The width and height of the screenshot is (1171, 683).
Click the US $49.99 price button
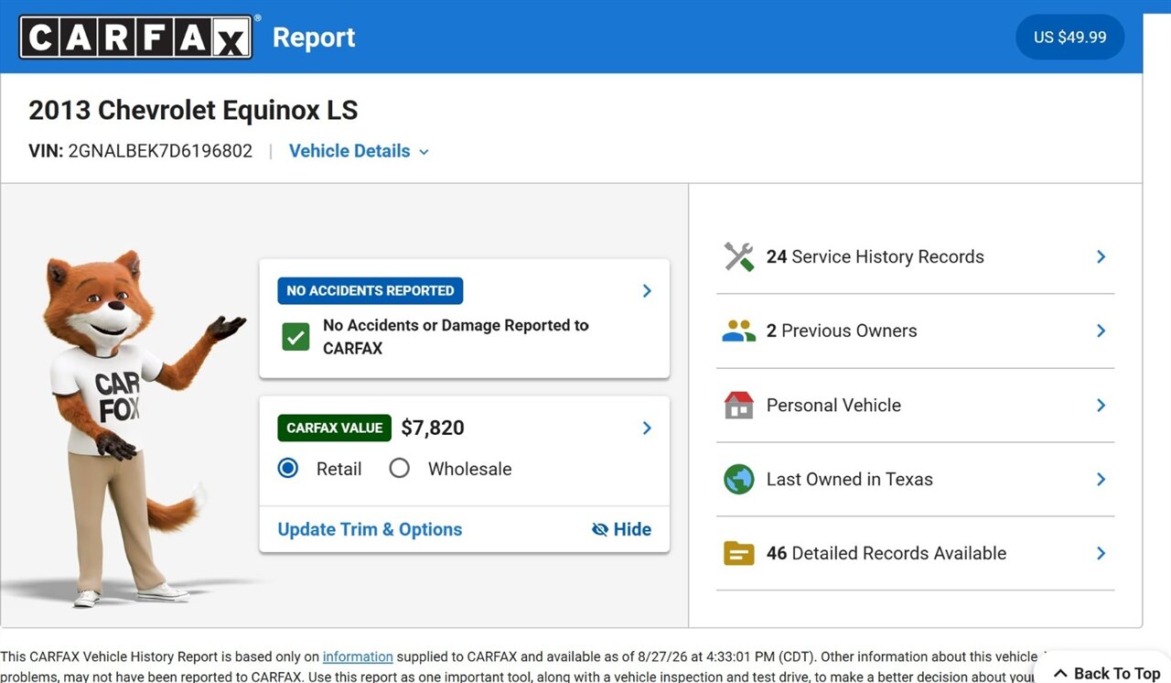(x=1069, y=38)
